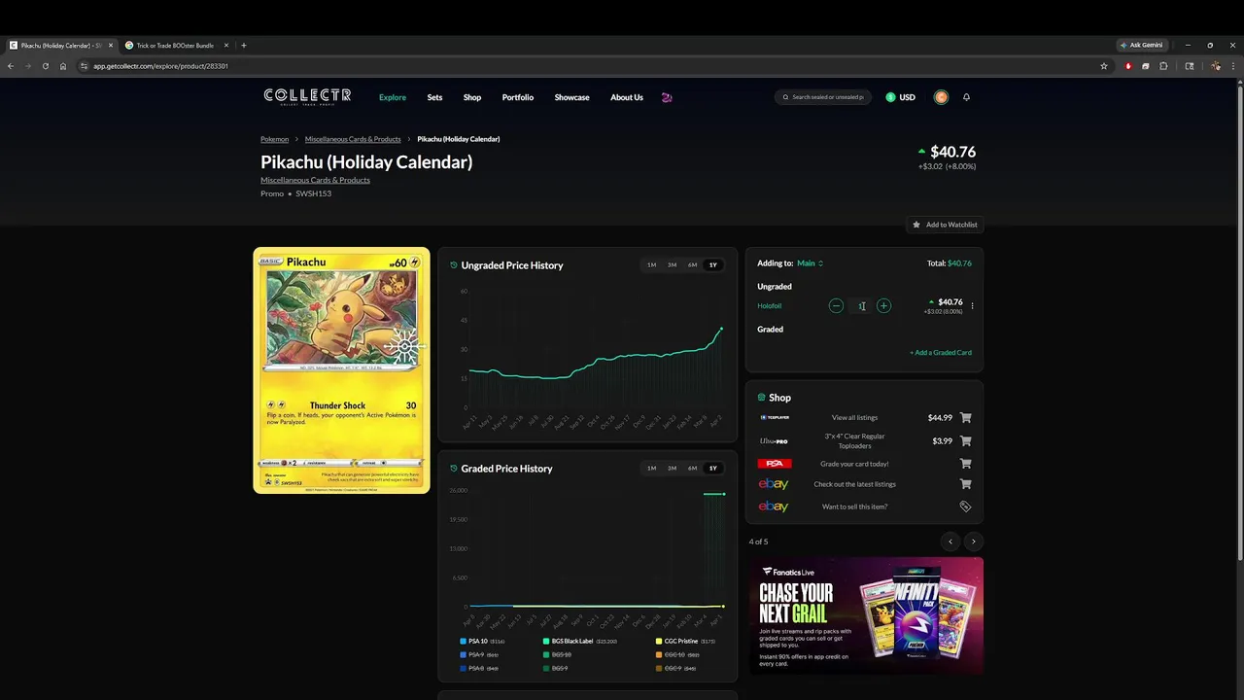Open the pink mascot icon in navigation
Viewport: 1244px width, 700px height.
667,97
